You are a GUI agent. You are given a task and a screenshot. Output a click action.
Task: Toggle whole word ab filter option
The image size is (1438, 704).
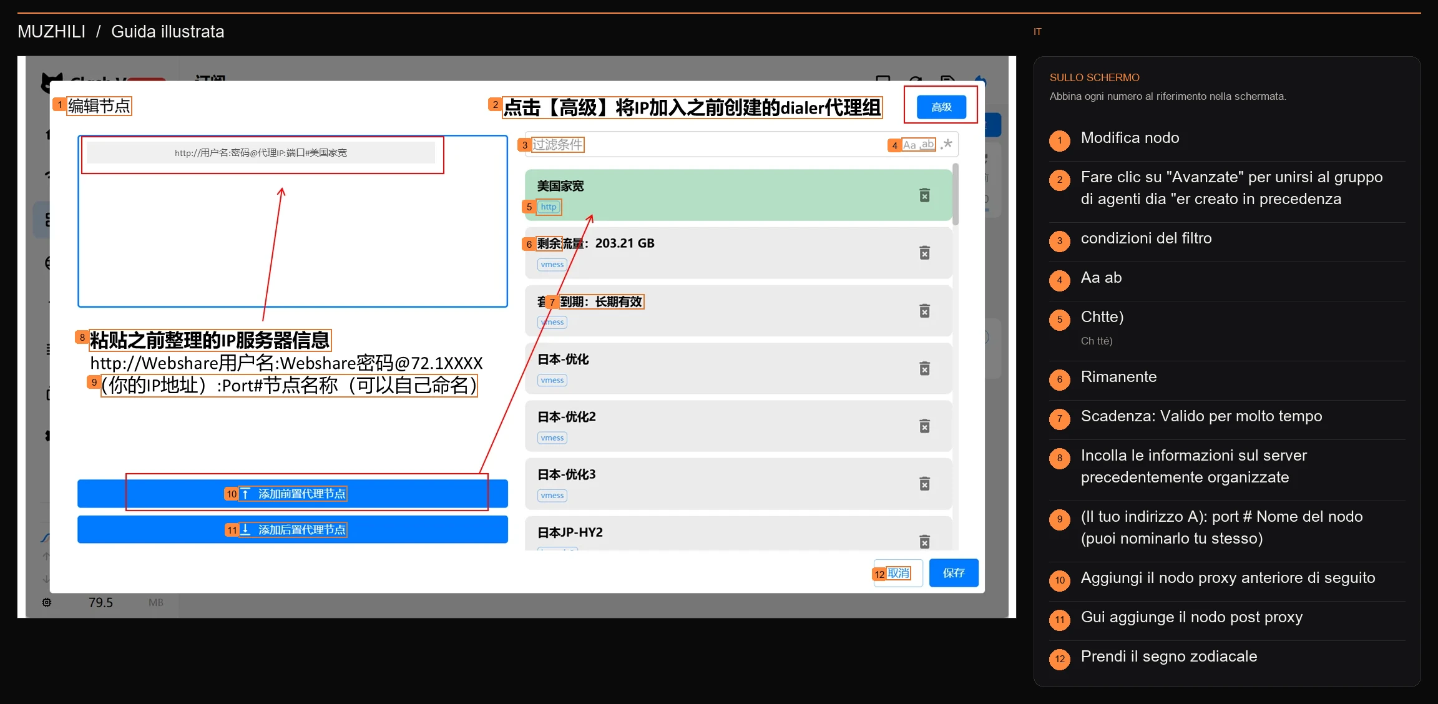tap(927, 145)
